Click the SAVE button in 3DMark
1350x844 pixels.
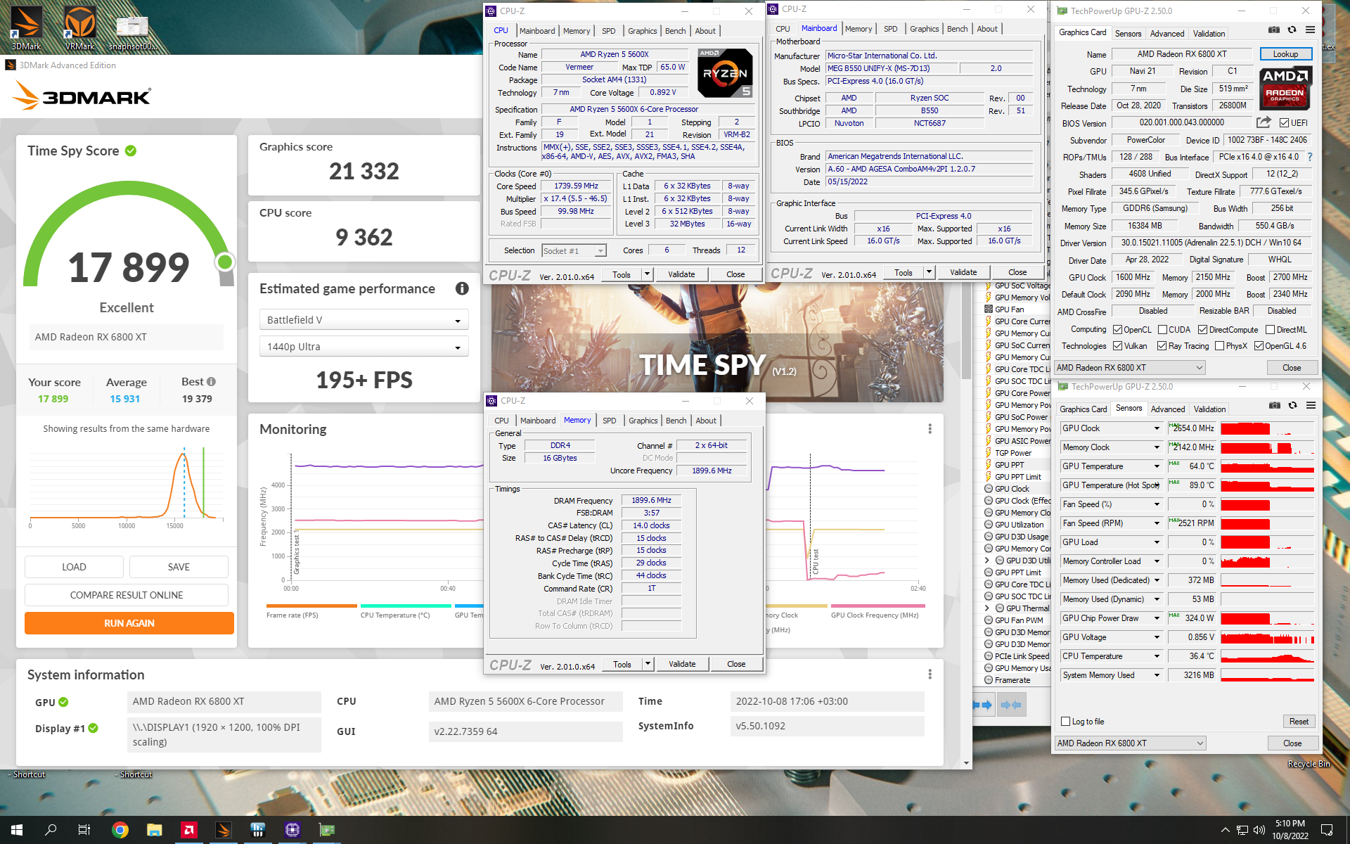(x=179, y=567)
